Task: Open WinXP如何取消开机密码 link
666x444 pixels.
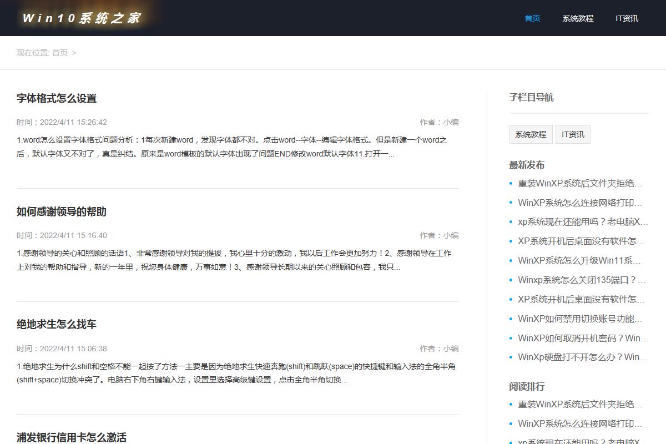Action: (x=583, y=338)
